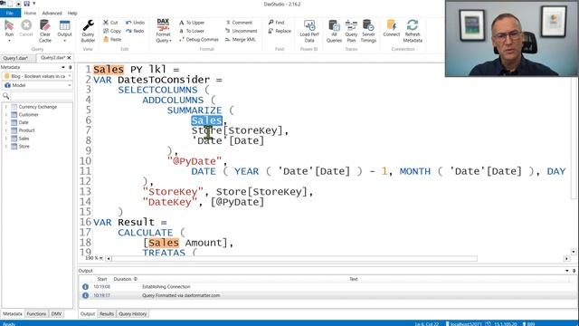Open Format Query dropdown arrow
Viewport: 579px width, 326px height.
[170, 41]
